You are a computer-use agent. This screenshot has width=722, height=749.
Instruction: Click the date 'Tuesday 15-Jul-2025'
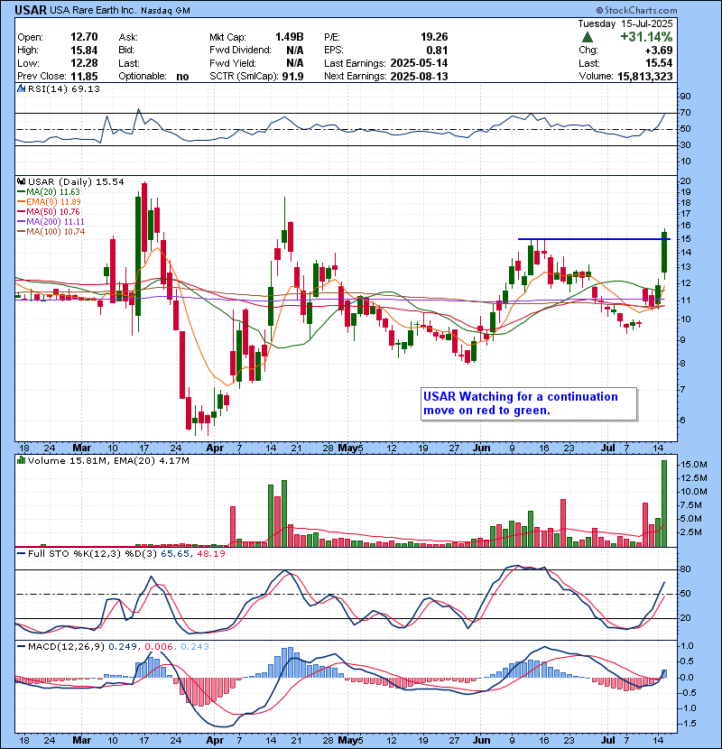(625, 23)
